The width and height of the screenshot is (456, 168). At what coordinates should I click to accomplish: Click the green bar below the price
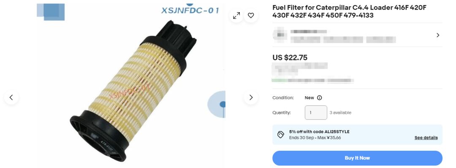pos(280,80)
